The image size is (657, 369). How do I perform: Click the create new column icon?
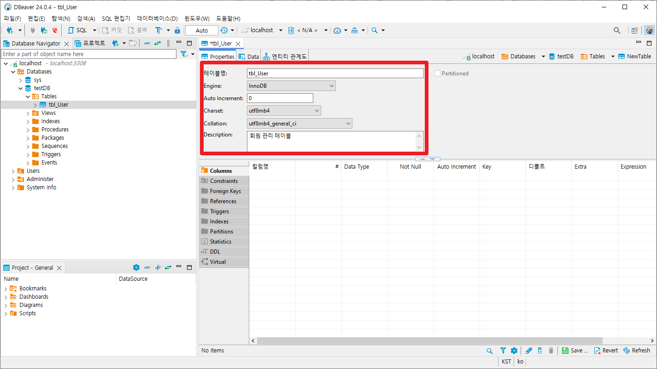(x=540, y=351)
